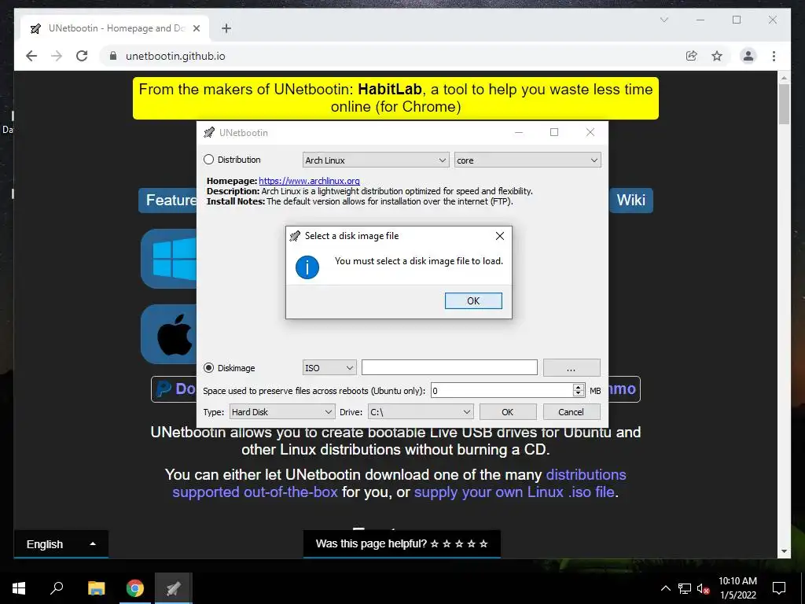Screen dimensions: 805x604
Task: Click the Windows download logo on webpage
Action: [170, 259]
